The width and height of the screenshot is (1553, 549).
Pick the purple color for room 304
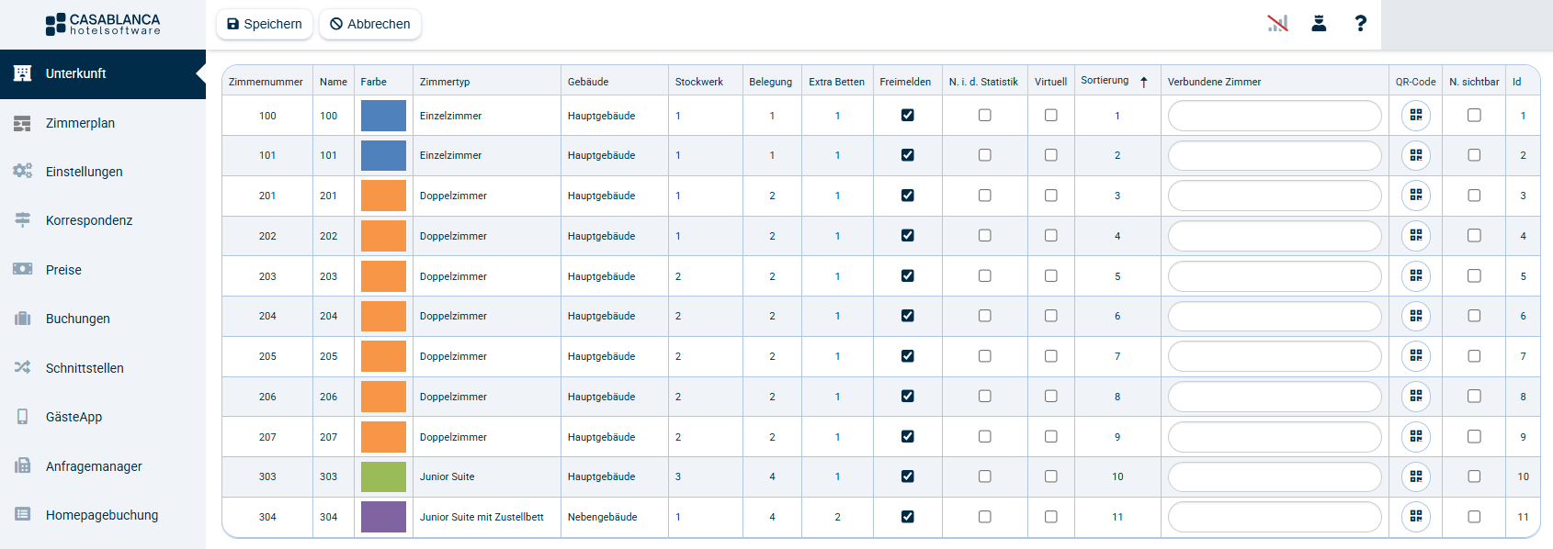(x=383, y=517)
